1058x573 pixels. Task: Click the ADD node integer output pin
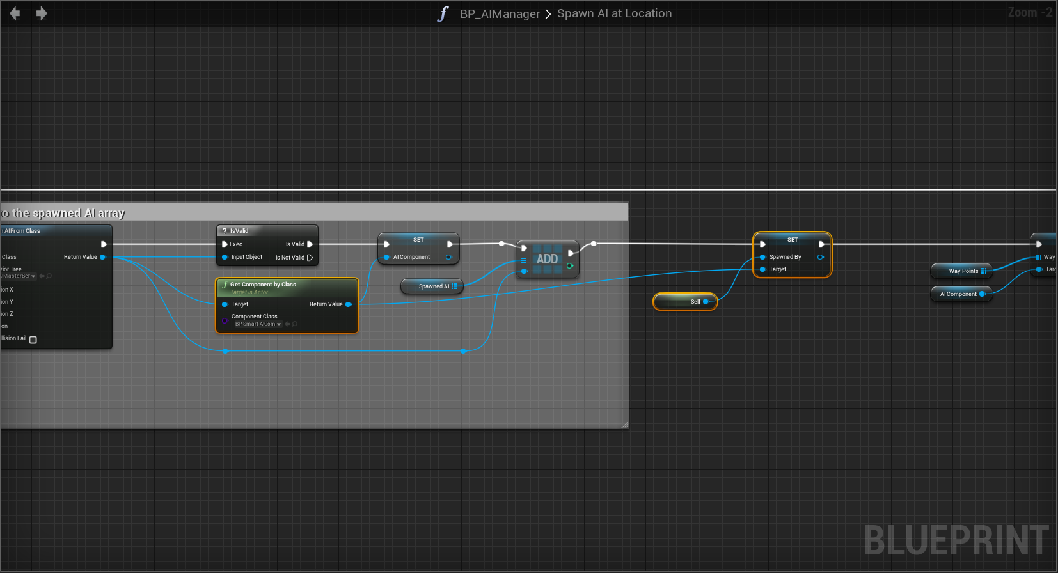[x=569, y=266]
